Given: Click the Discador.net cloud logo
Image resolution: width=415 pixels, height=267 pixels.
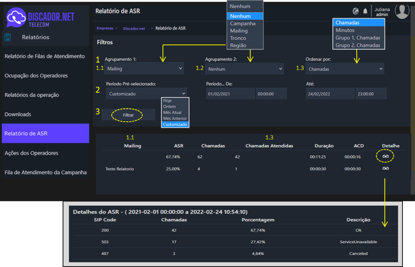Looking at the screenshot, I should (16, 17).
